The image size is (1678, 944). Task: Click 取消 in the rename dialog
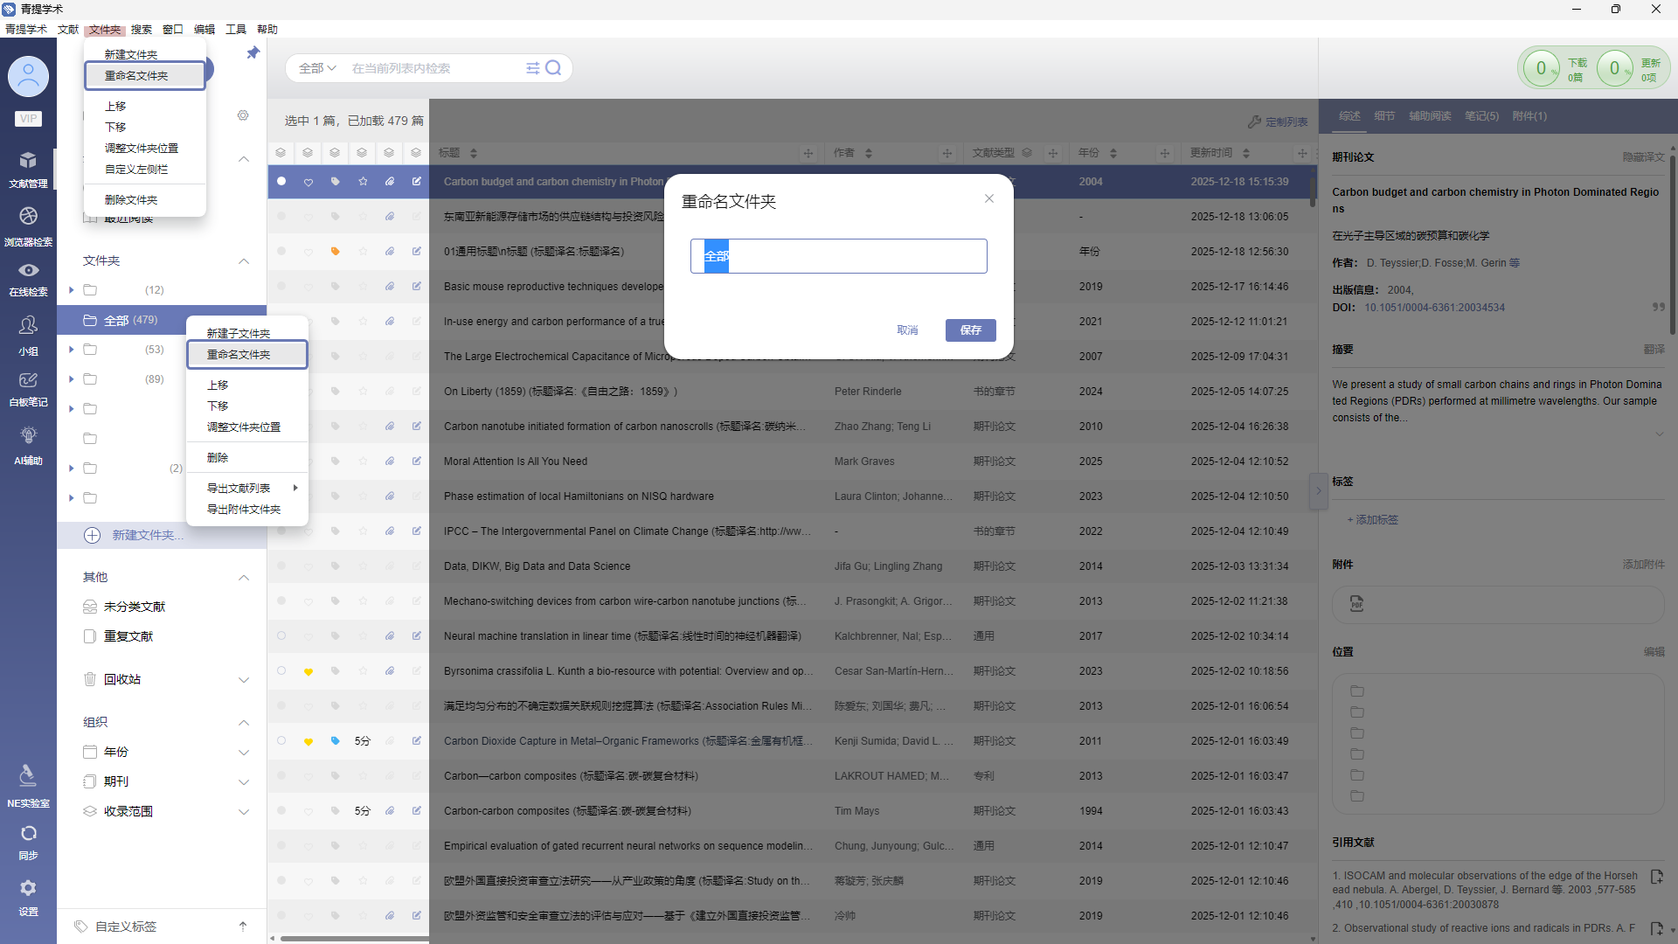[907, 330]
